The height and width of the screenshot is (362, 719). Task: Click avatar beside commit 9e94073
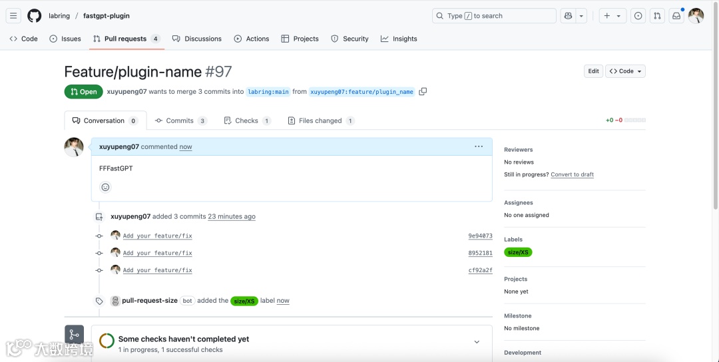(x=116, y=235)
